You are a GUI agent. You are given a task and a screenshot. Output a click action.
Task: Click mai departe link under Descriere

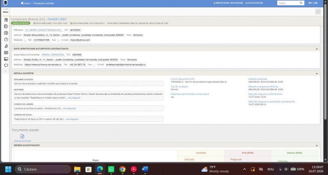pyautogui.click(x=74, y=98)
